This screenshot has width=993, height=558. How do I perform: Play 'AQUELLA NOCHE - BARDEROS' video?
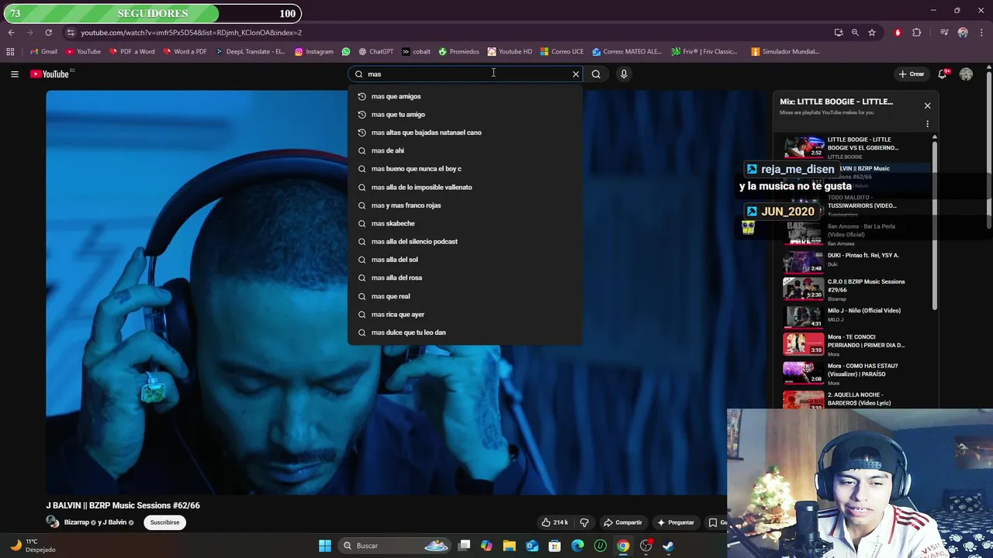853,399
